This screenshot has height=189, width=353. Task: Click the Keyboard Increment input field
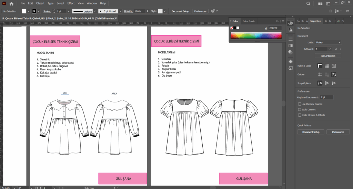pyautogui.click(x=326, y=98)
